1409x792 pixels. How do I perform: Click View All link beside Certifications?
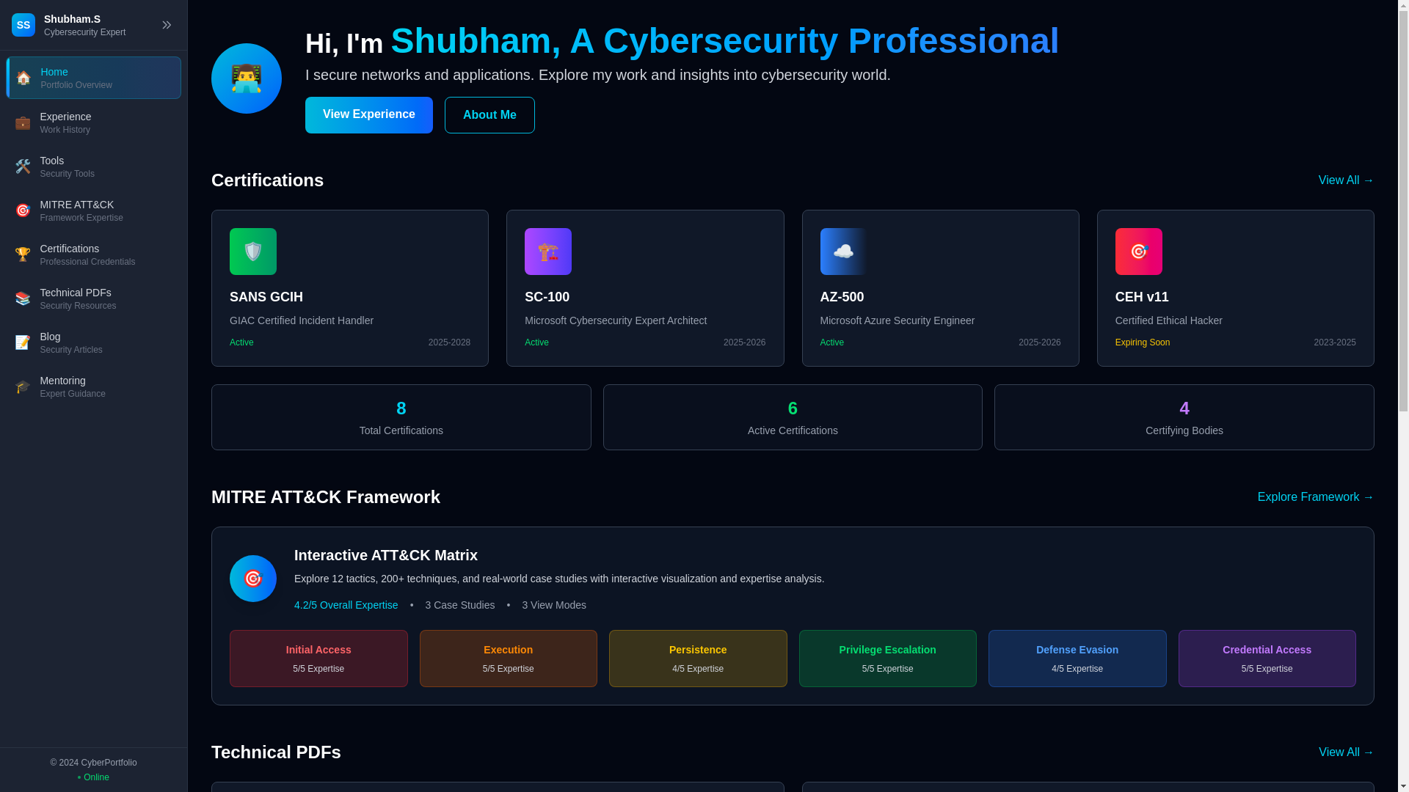coord(1346,180)
